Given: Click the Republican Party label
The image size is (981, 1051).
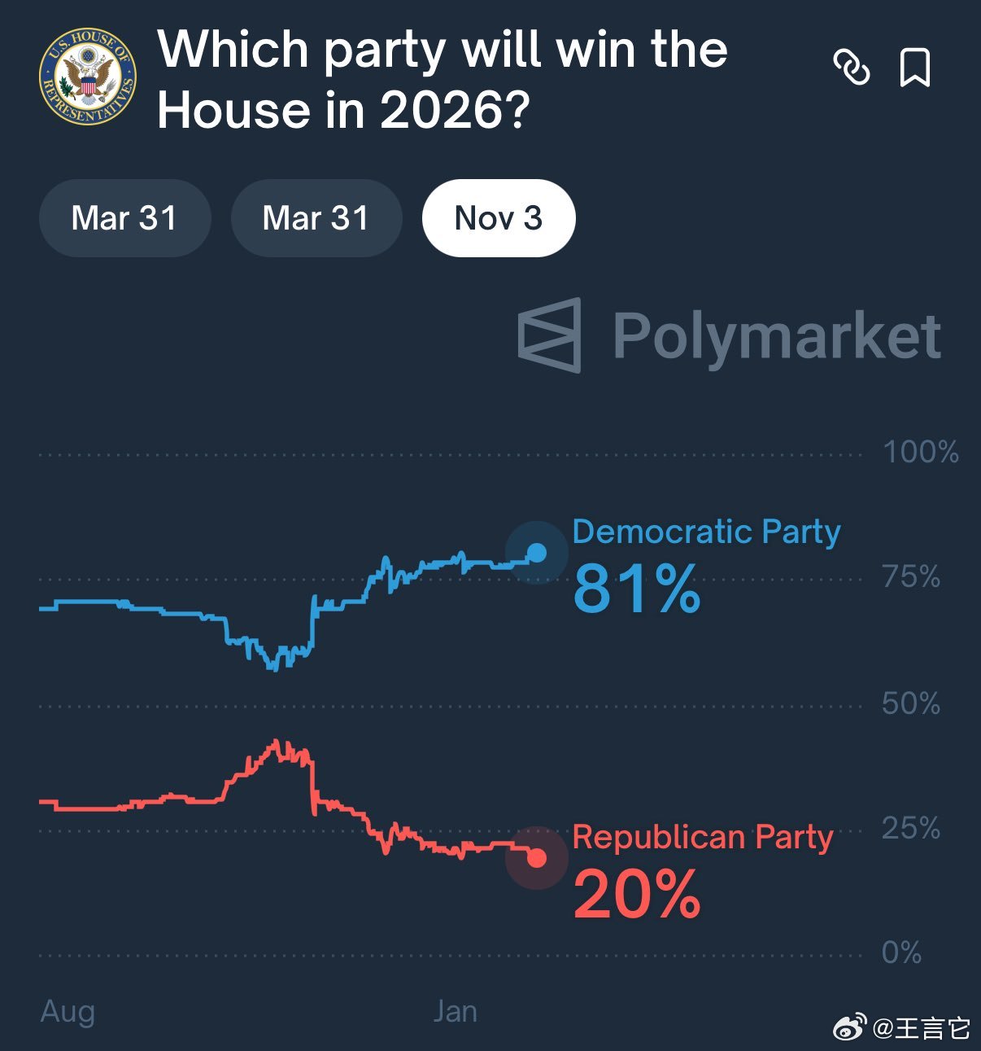Looking at the screenshot, I should (703, 837).
